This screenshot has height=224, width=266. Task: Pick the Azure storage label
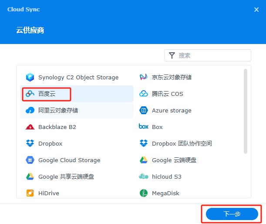[172, 111]
